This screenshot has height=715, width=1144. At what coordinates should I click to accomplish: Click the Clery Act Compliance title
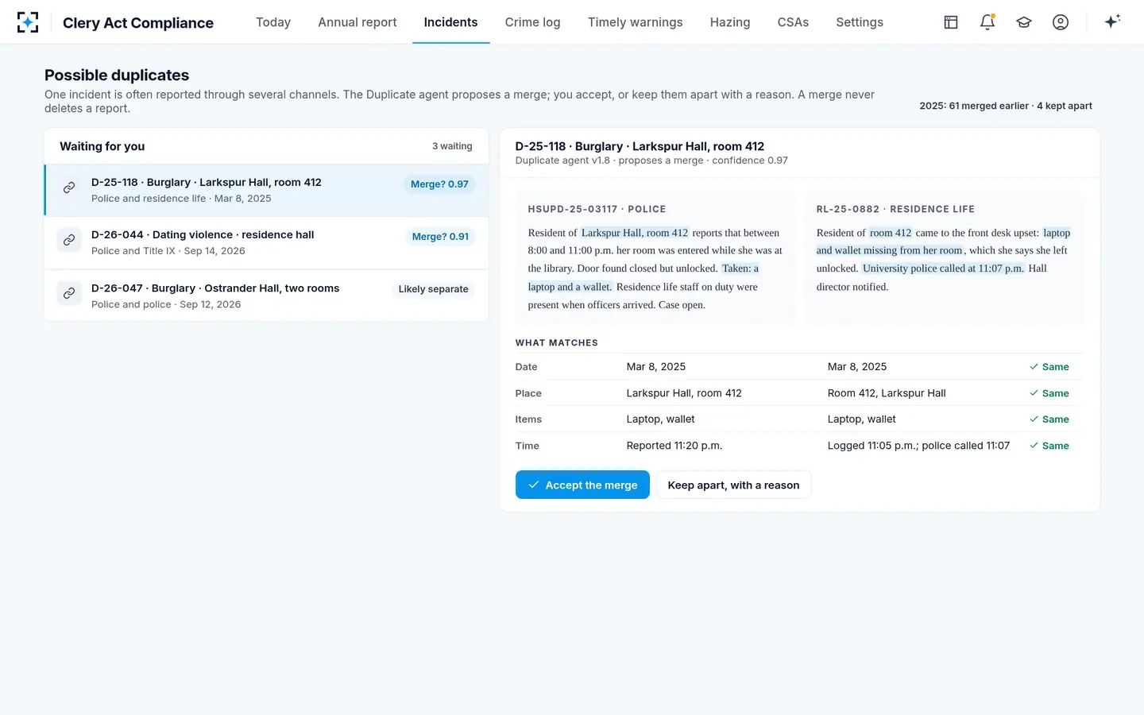[x=138, y=23]
